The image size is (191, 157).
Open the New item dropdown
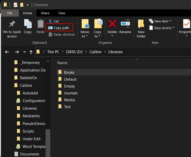(160, 21)
